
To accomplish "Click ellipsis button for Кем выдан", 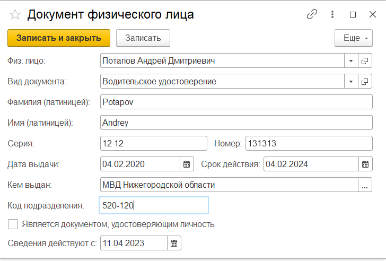I will coord(365,185).
